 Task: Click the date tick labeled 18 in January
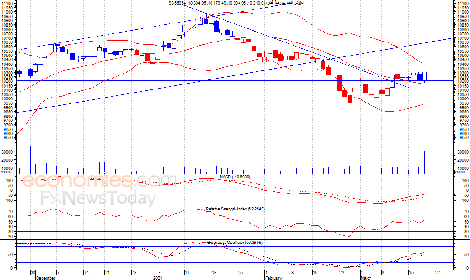pyautogui.click(x=214, y=272)
